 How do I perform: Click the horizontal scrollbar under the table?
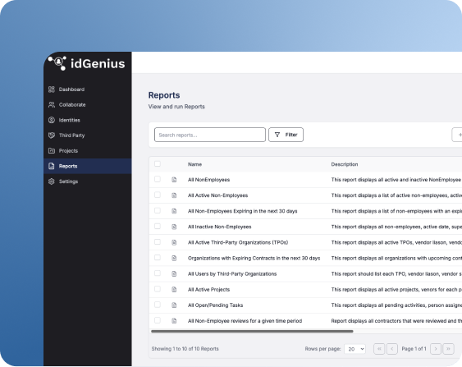click(x=252, y=332)
